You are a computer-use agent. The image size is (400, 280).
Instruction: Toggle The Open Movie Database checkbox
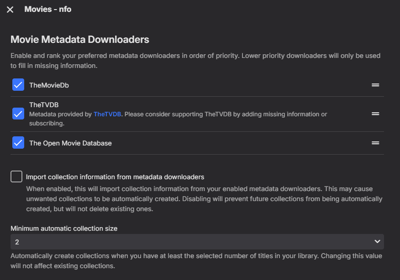pos(18,143)
